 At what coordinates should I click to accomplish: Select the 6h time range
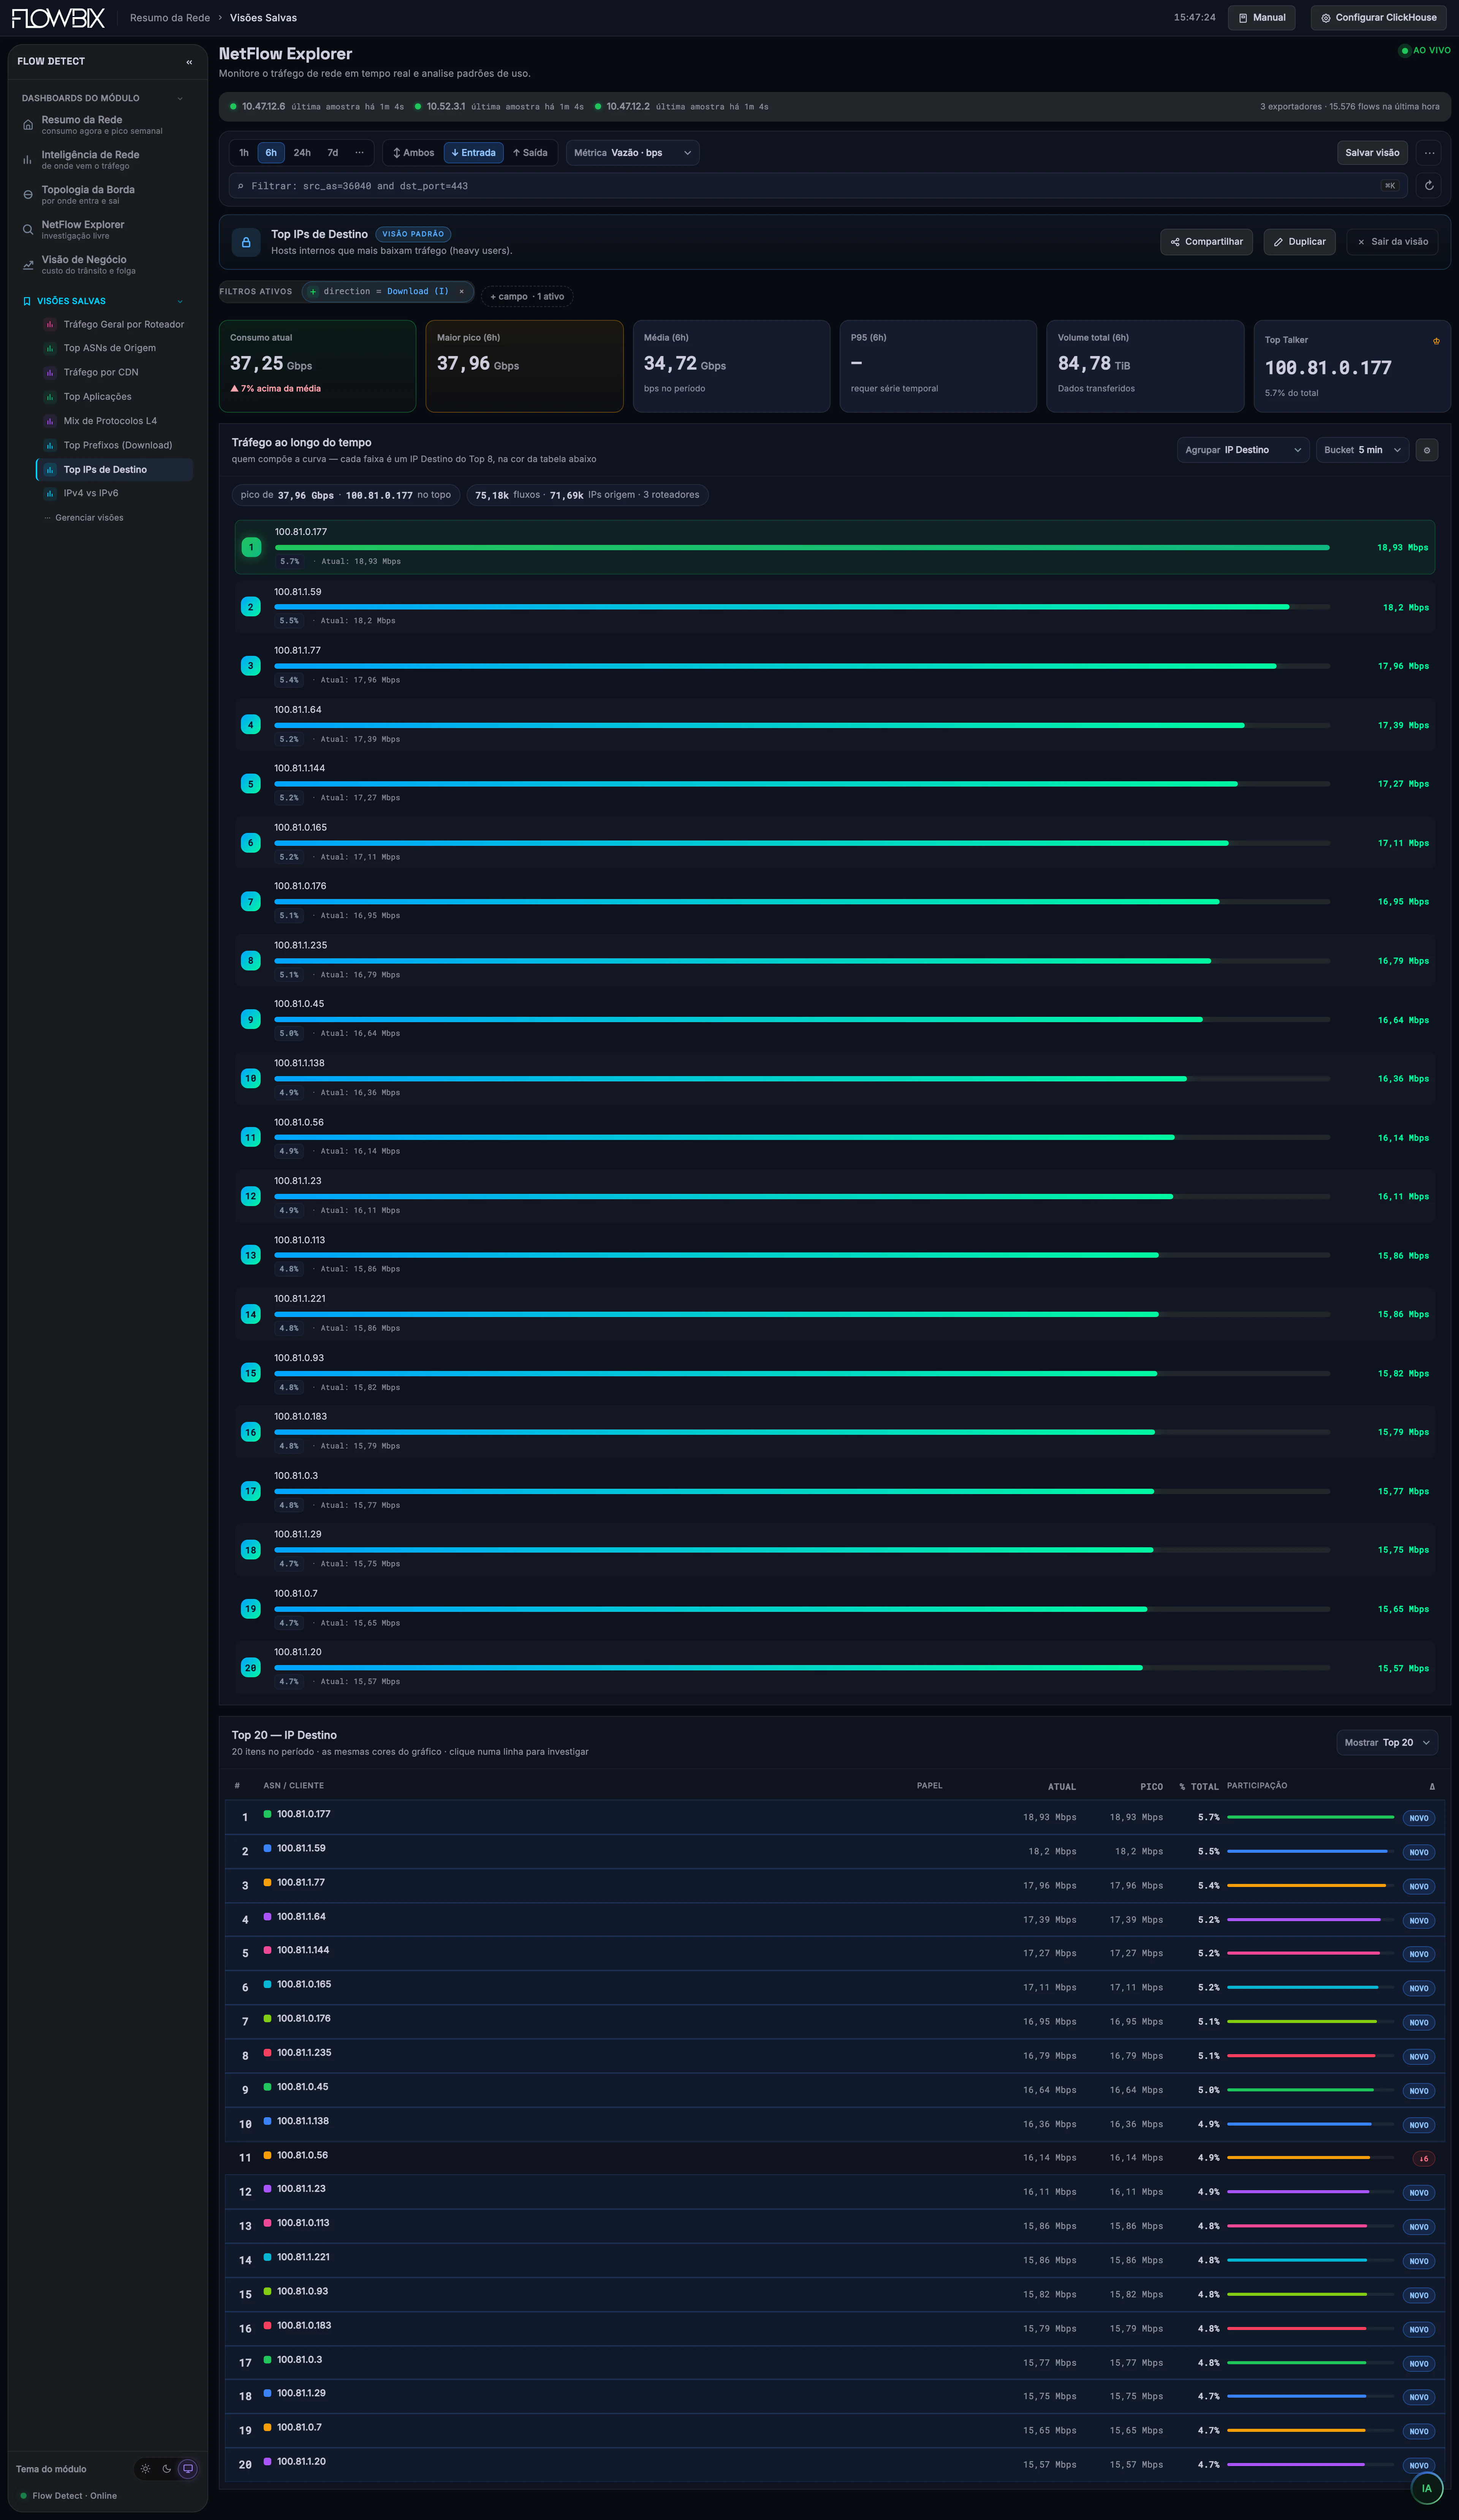271,153
